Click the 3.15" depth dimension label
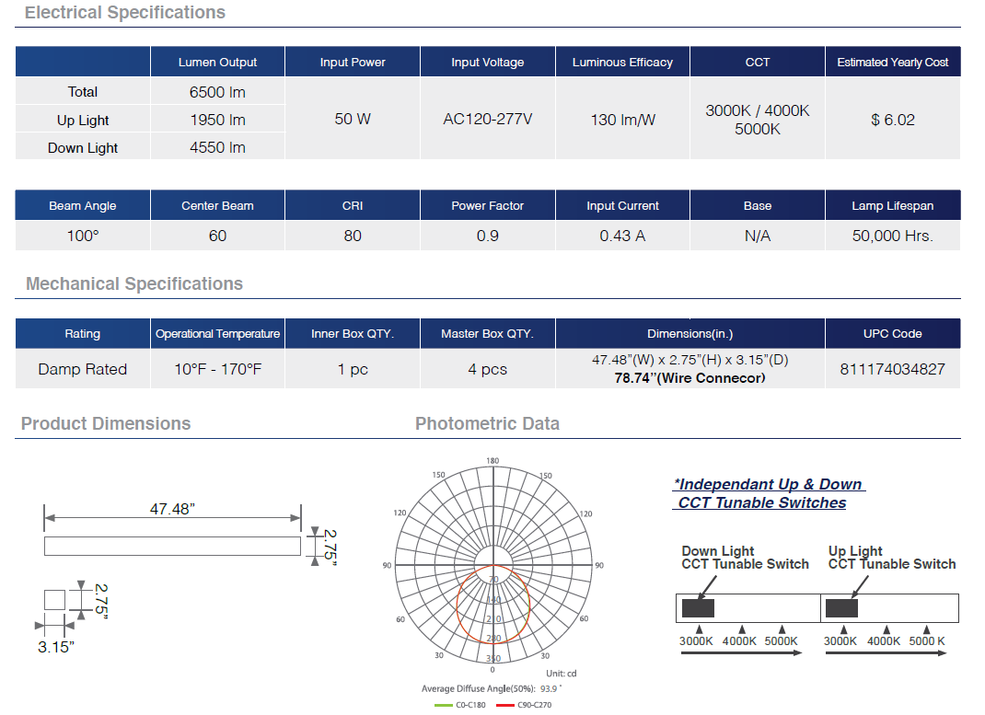This screenshot has height=715, width=985. click(x=56, y=647)
